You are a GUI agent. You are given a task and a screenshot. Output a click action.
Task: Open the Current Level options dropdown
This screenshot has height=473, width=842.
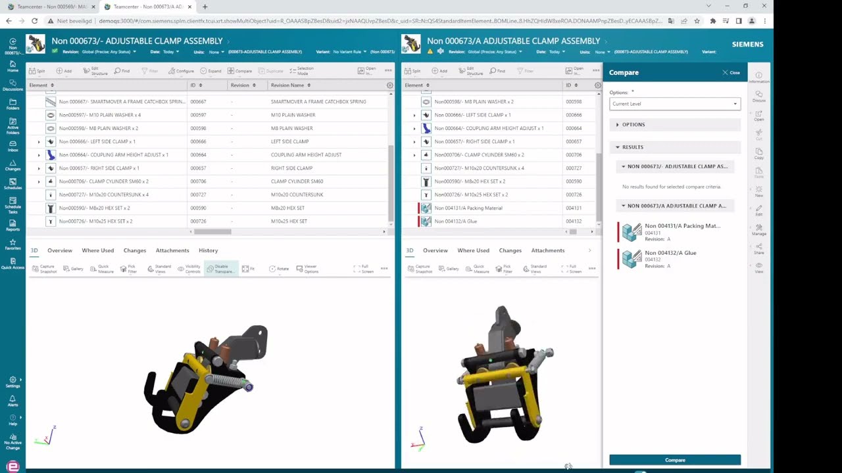pyautogui.click(x=674, y=104)
